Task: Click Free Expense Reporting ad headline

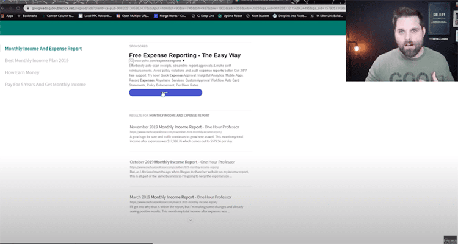Action: [x=183, y=54]
